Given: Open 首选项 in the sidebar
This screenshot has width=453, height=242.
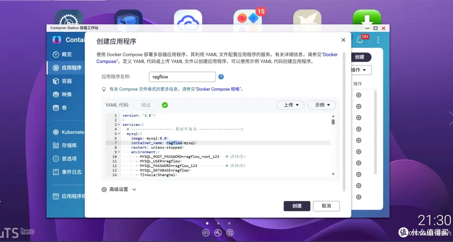Looking at the screenshot, I should pyautogui.click(x=69, y=159).
